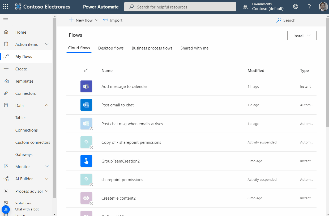Click the sidebar vertical scrollbar

55,108
